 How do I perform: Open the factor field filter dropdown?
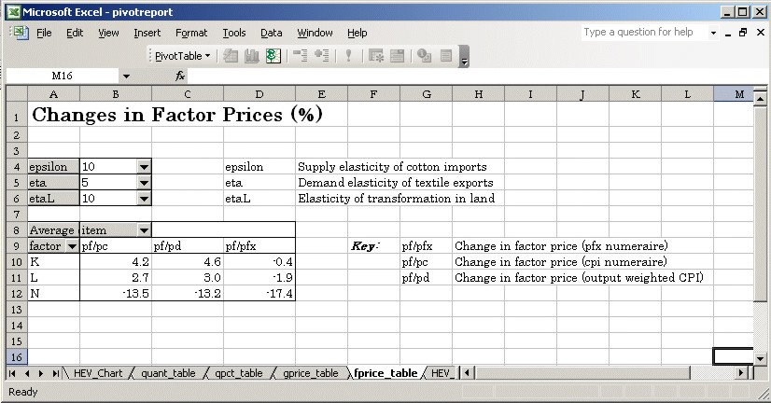[72, 246]
